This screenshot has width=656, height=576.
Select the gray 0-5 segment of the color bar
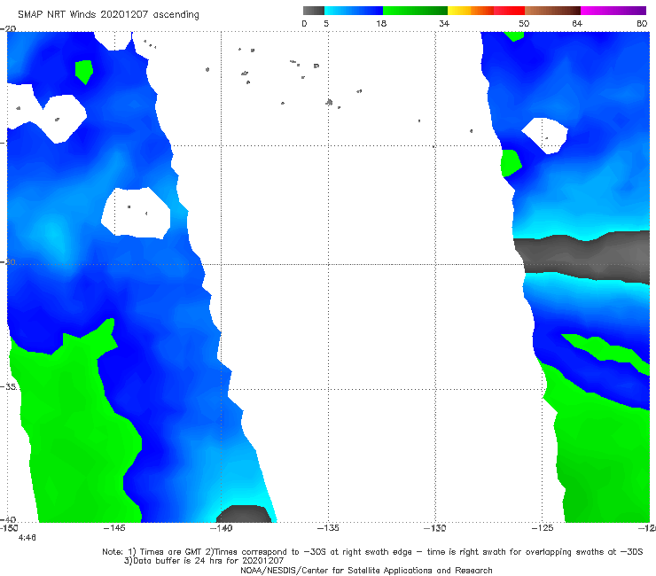pos(314,11)
